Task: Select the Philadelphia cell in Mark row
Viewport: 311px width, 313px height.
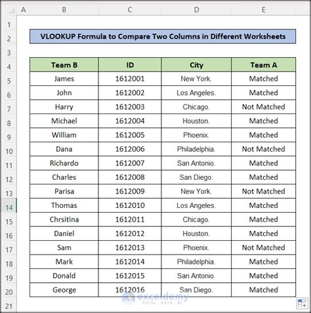Action: tap(196, 262)
